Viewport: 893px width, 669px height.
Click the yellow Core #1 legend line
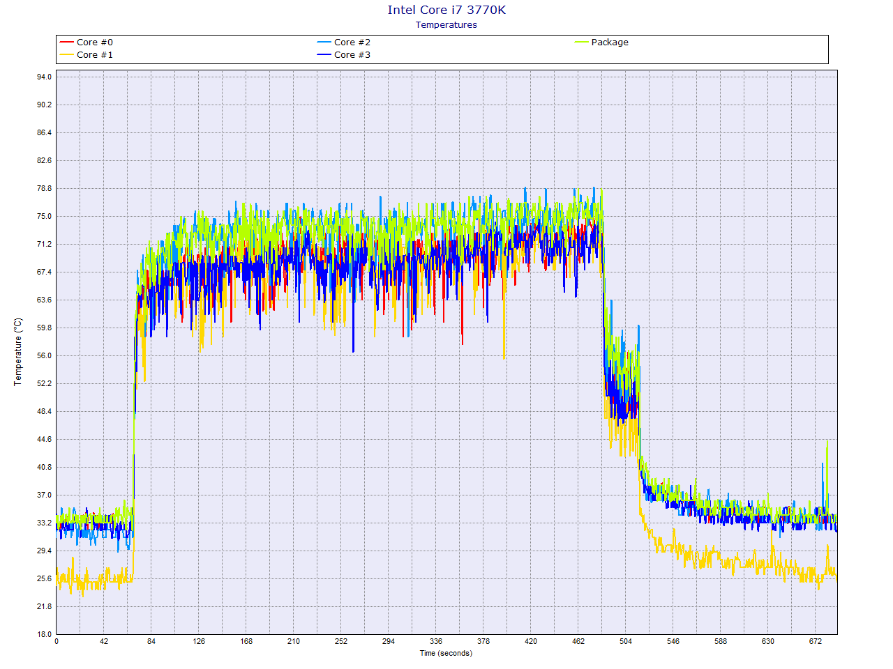[67, 55]
